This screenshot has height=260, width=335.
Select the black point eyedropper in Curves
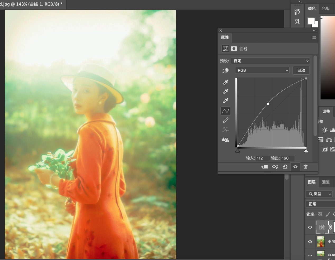tap(225, 83)
